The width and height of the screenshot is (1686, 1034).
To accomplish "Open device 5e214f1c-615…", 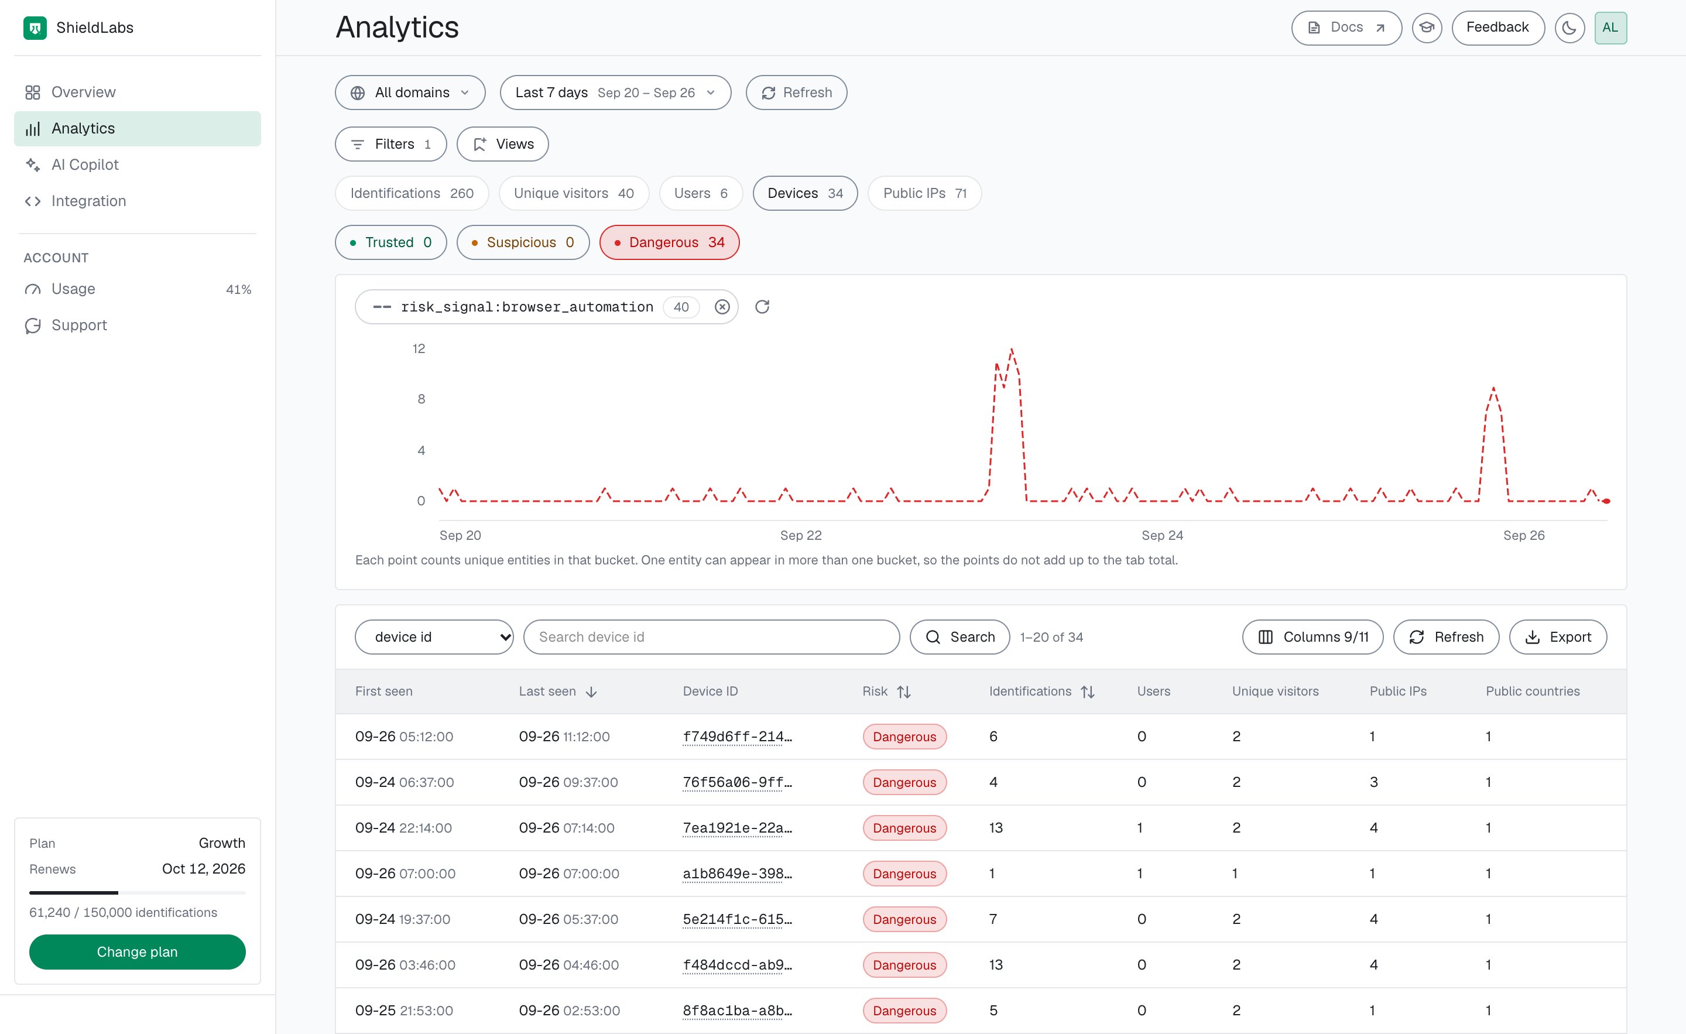I will coord(737,920).
